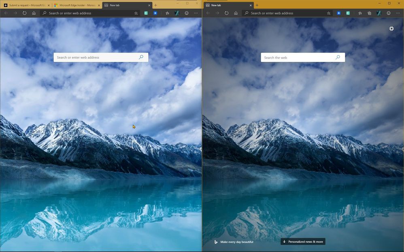The height and width of the screenshot is (252, 404).
Task: Minimize the right Edge window
Action: [380, 3]
